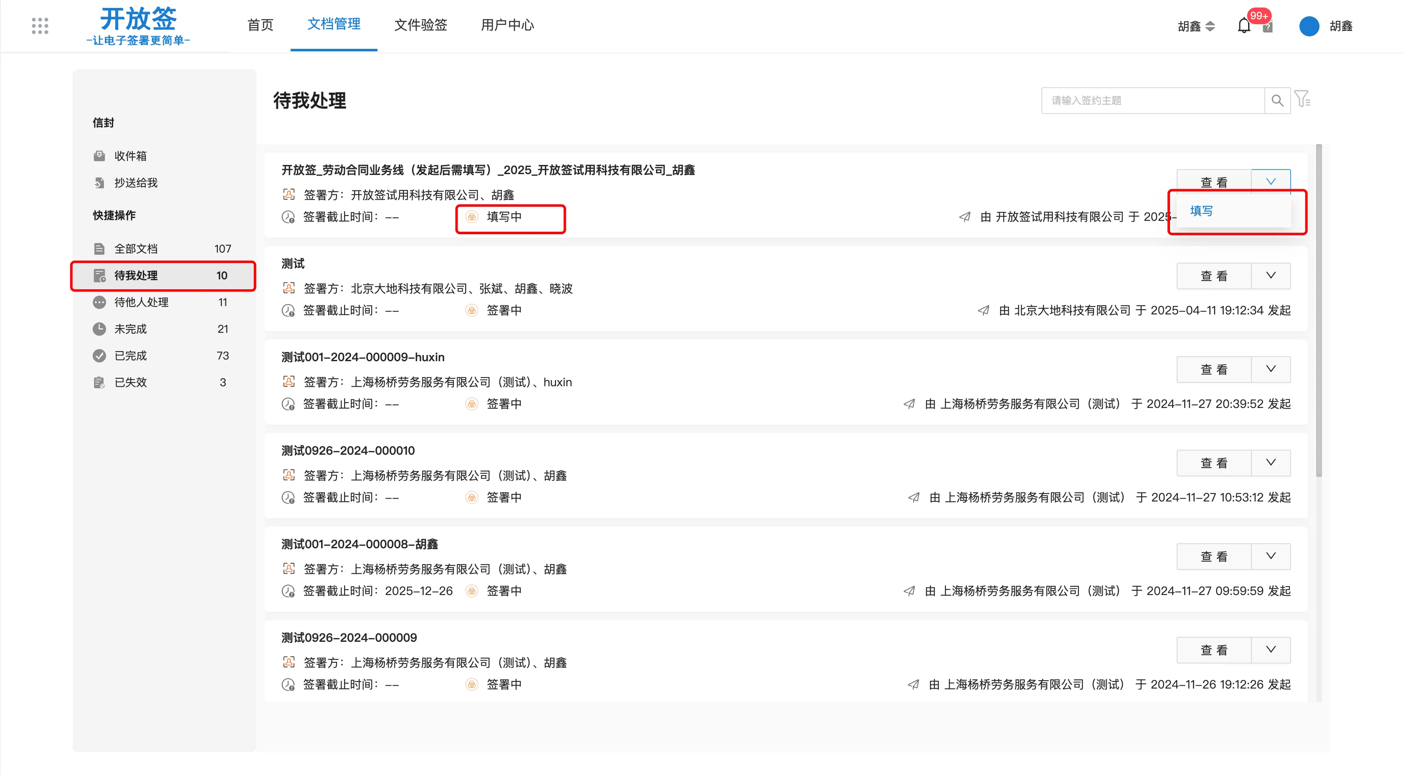Click signer icon in 测试 row
1403x775 pixels.
289,288
